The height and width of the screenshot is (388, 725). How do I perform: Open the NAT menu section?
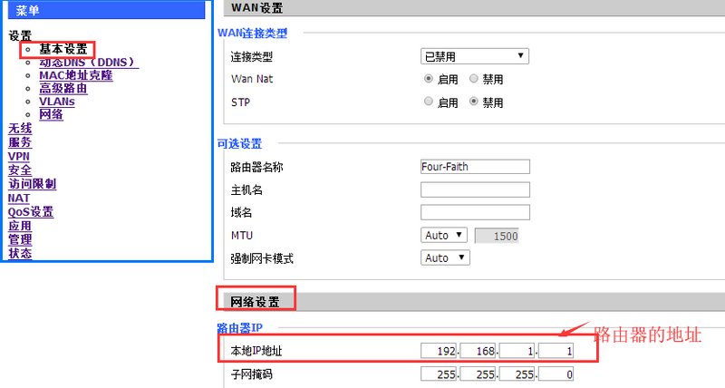click(x=18, y=198)
